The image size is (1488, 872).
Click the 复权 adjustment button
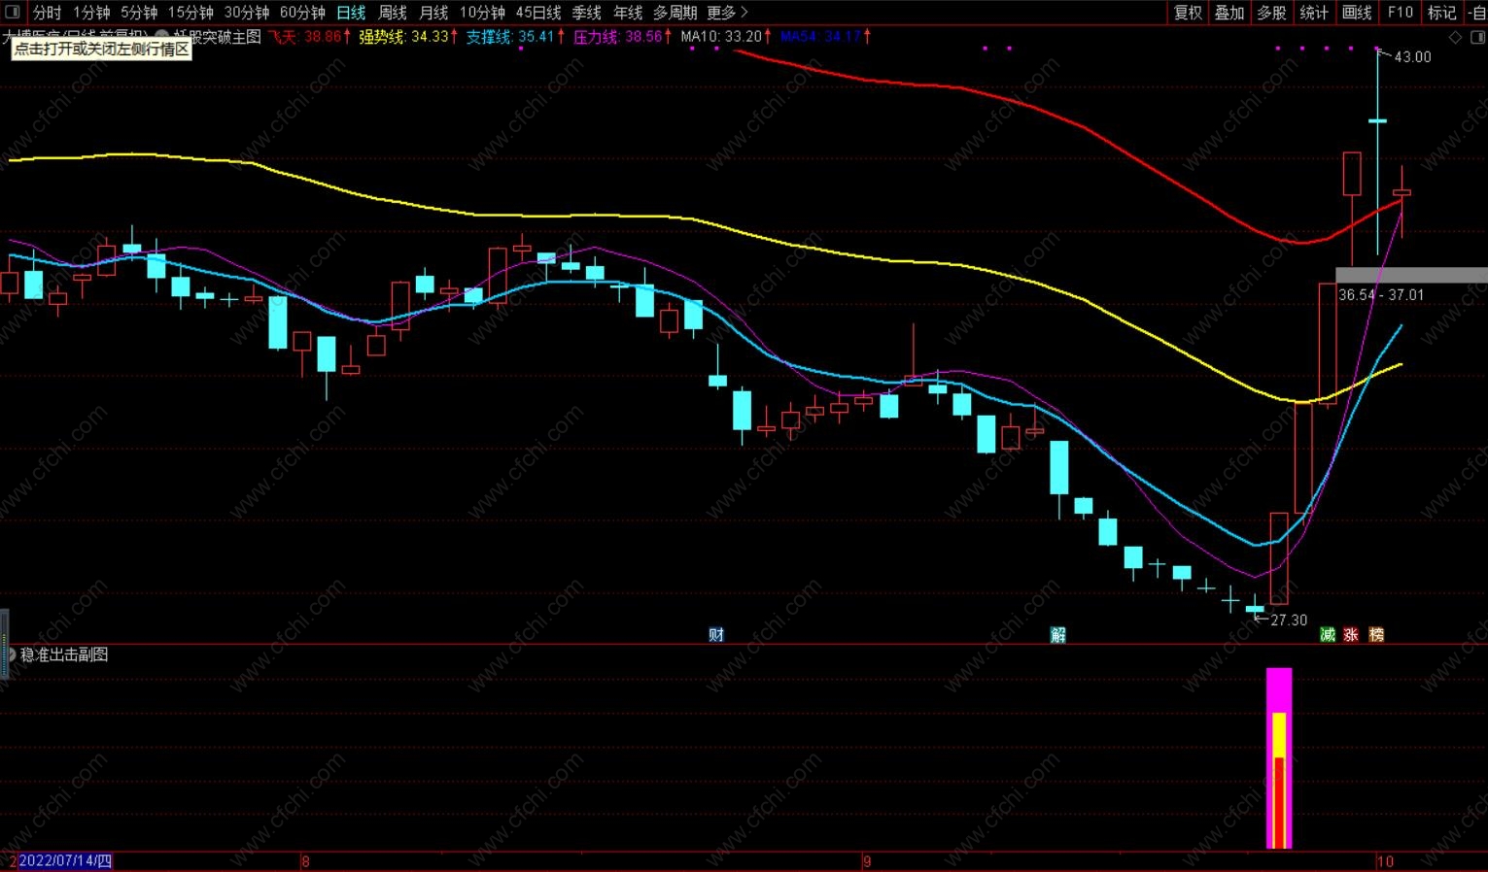(x=1188, y=13)
